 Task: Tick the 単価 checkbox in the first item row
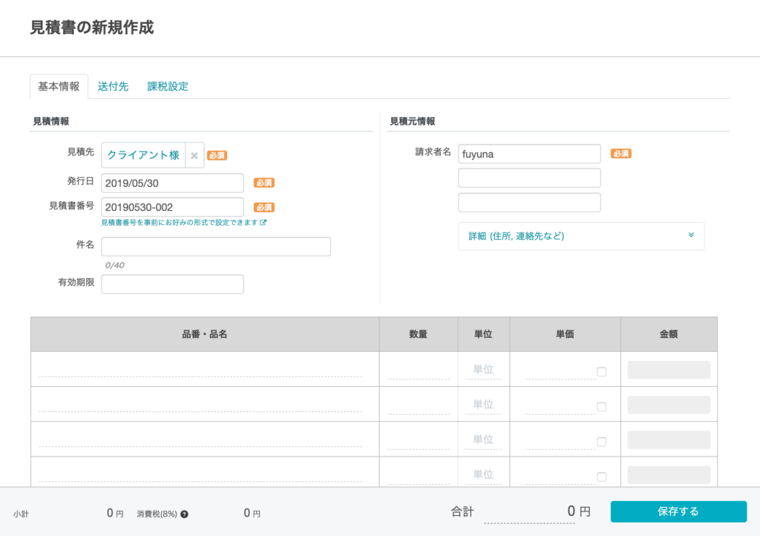[x=601, y=372]
